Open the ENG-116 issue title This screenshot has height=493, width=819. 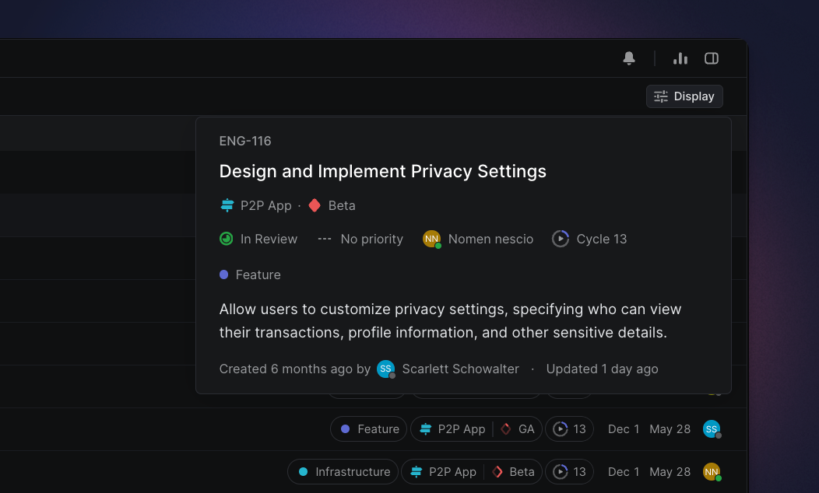pos(382,171)
